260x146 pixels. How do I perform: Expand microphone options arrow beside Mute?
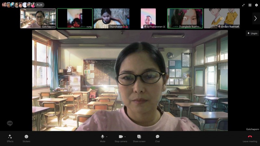[107, 137]
